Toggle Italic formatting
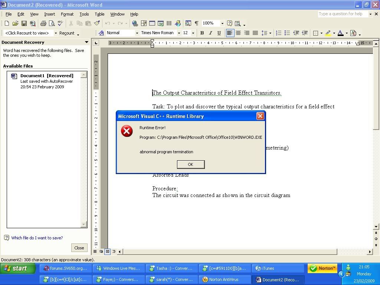 (x=210, y=33)
